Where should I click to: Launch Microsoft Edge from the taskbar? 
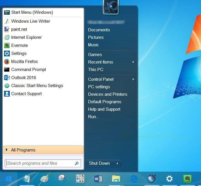(134, 179)
